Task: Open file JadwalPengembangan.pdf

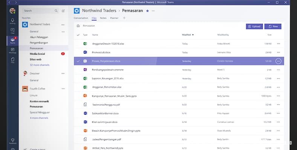Action: (107, 139)
